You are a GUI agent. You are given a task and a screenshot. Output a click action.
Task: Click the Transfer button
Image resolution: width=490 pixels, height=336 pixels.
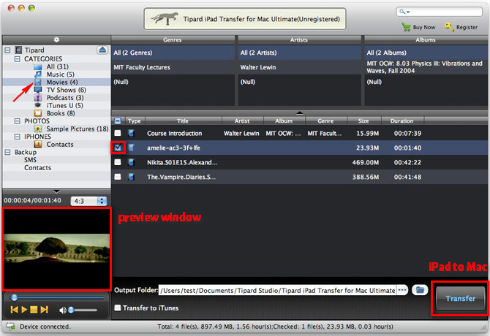[x=460, y=298]
